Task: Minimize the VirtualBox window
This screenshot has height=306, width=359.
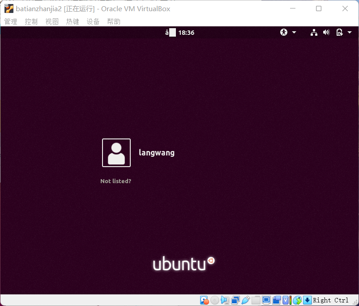Action: coord(293,8)
